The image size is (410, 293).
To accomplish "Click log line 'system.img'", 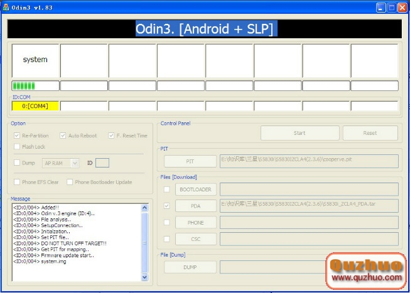I will tap(40, 262).
